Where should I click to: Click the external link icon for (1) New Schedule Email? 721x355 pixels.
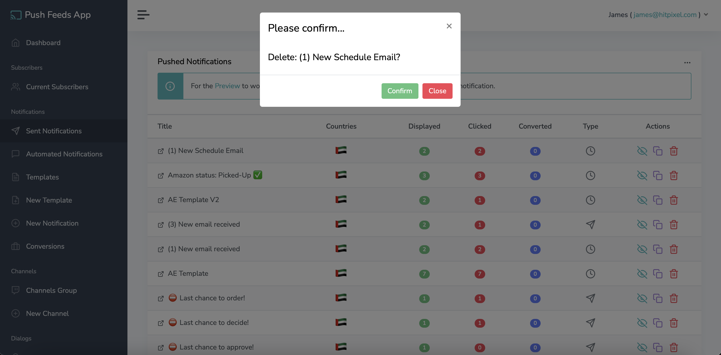point(161,151)
